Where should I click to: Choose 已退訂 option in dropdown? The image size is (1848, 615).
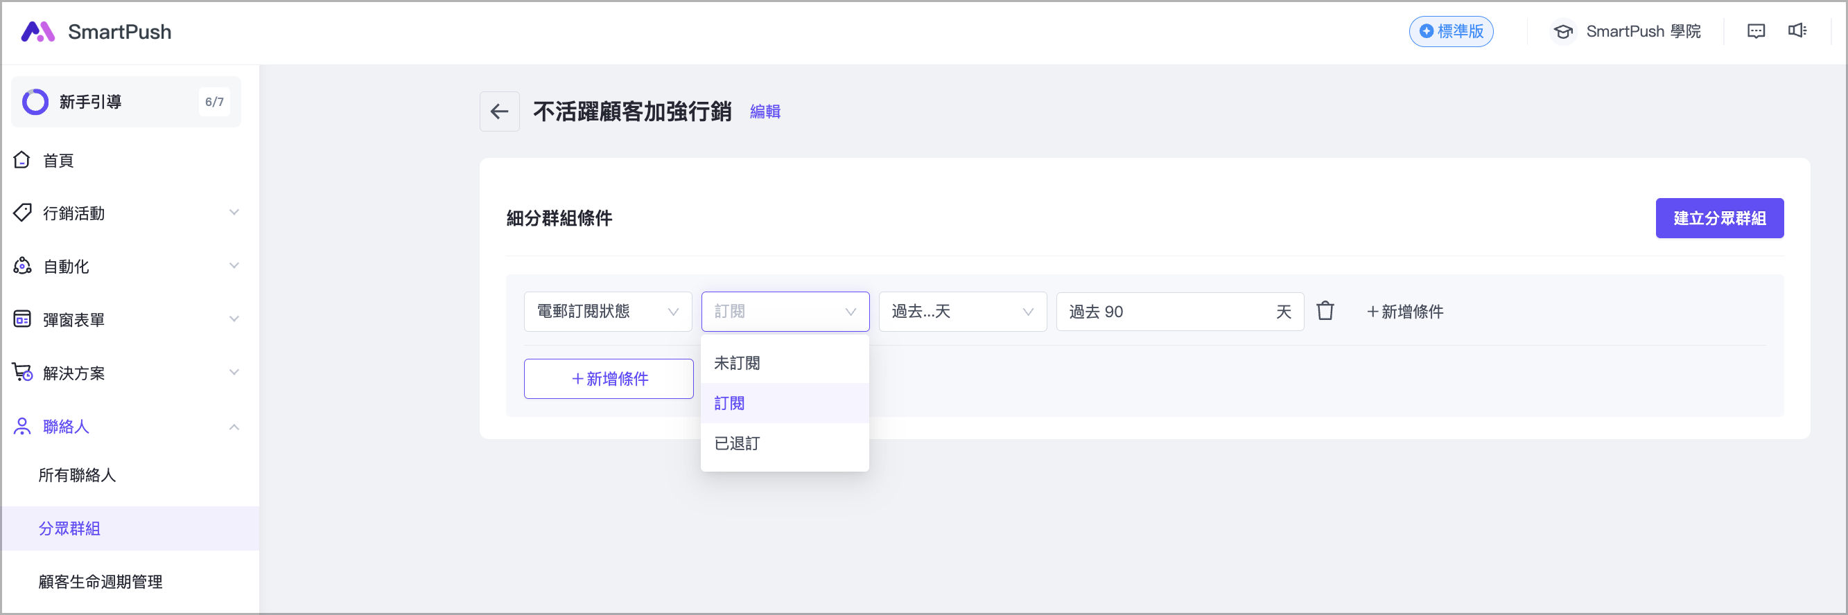coord(738,444)
